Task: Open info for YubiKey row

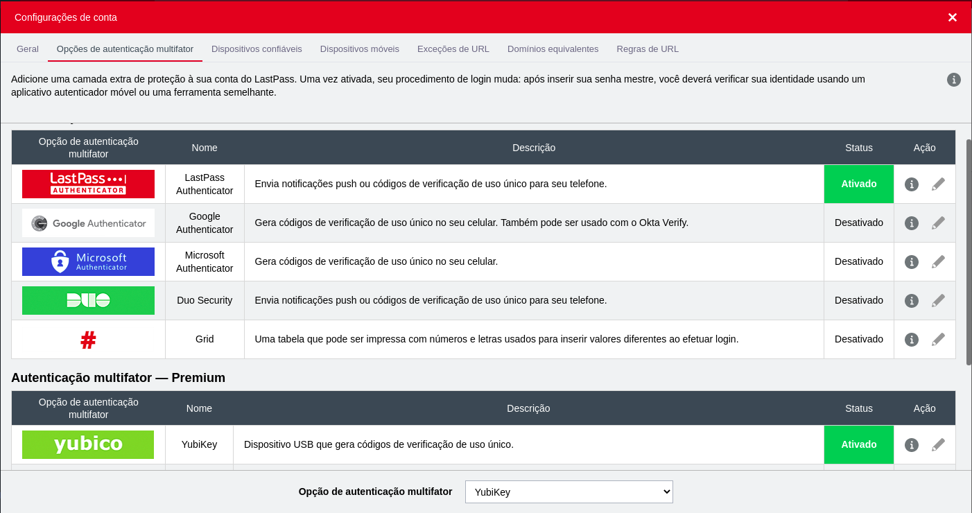Action: [x=912, y=445]
